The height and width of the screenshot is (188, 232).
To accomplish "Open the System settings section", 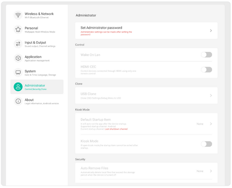I will click(x=30, y=71).
